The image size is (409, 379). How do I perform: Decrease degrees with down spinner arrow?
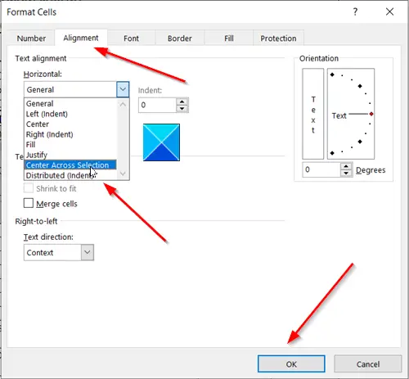[x=346, y=173]
